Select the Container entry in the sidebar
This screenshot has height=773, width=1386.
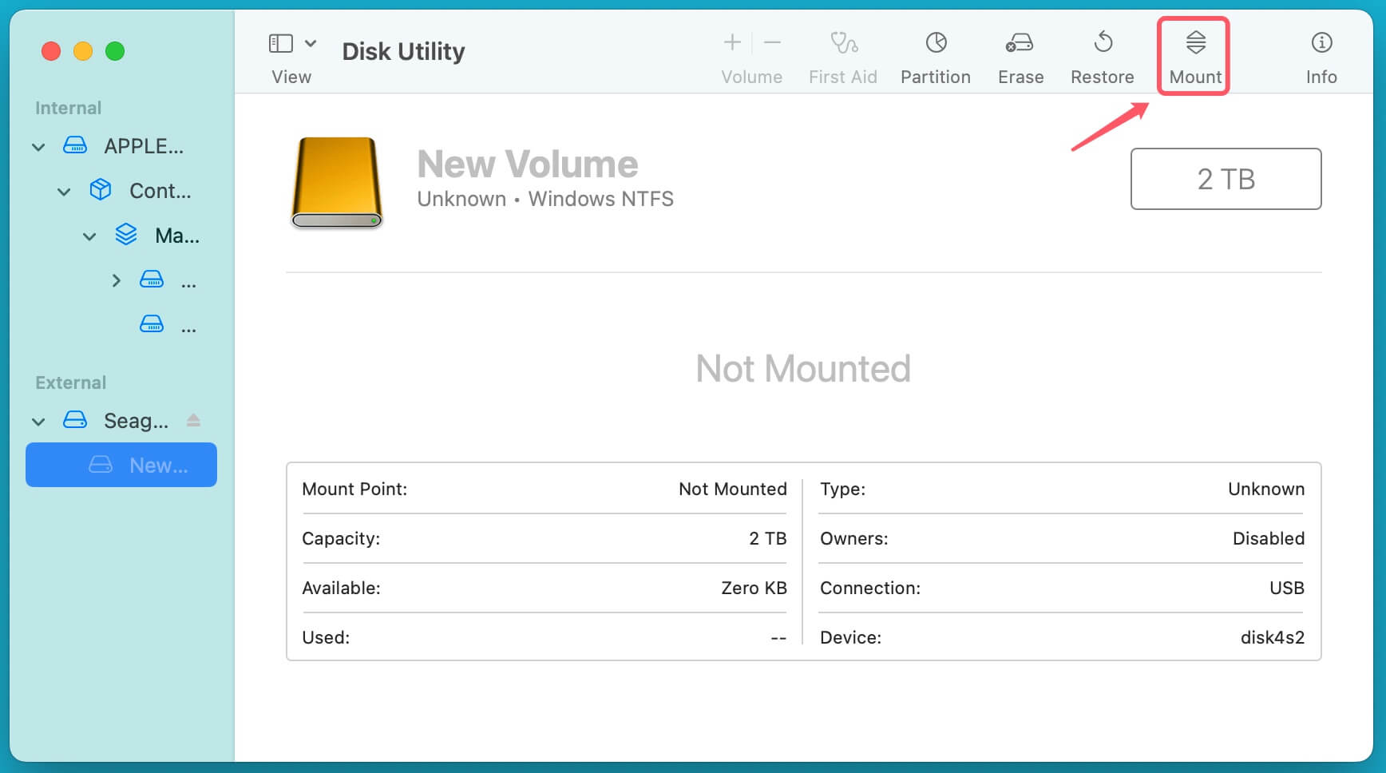pyautogui.click(x=160, y=191)
